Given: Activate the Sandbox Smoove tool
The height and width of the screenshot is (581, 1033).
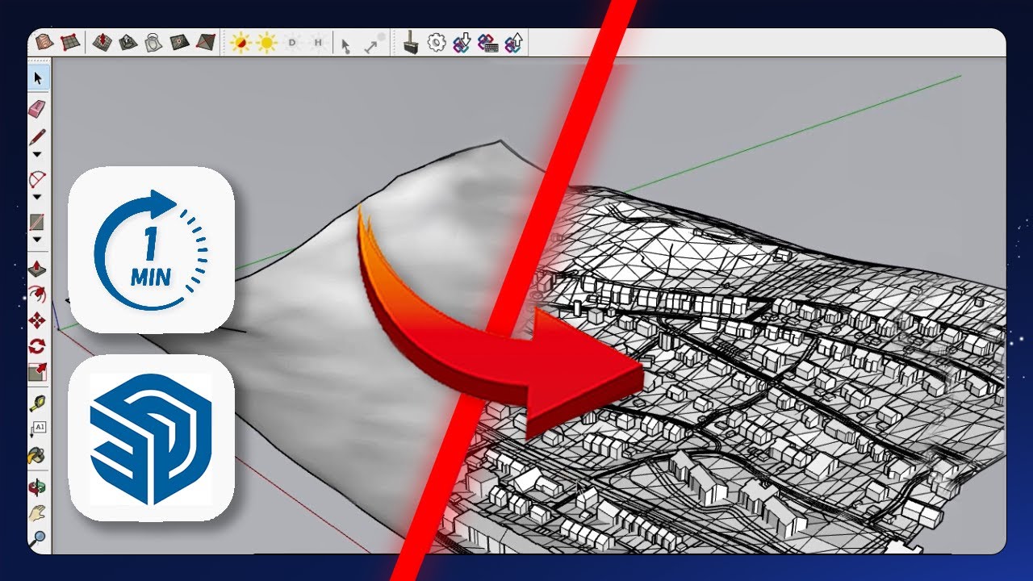Looking at the screenshot, I should tap(102, 43).
